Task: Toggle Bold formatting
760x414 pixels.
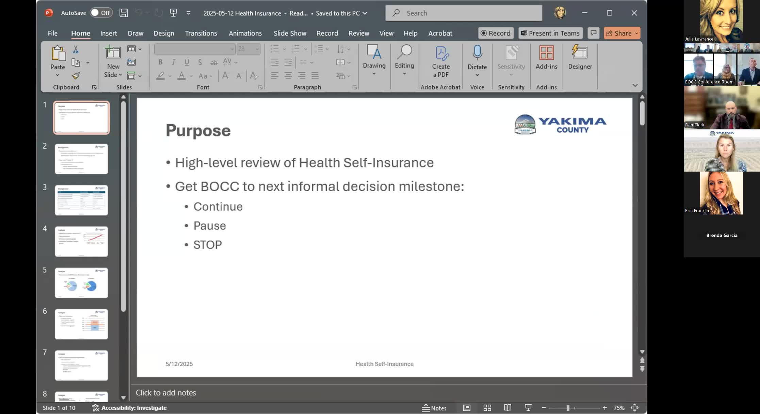Action: 160,62
